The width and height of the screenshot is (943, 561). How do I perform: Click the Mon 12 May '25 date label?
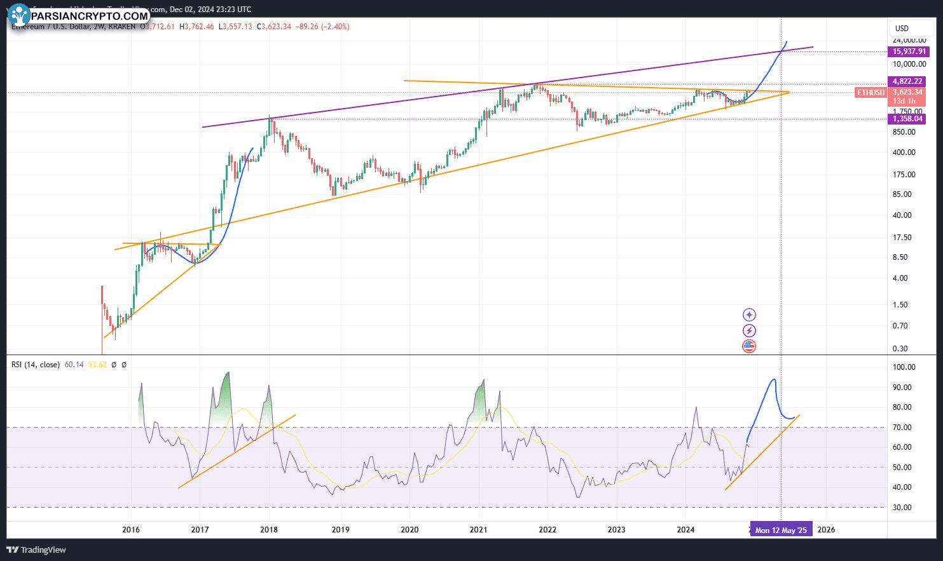(x=781, y=530)
